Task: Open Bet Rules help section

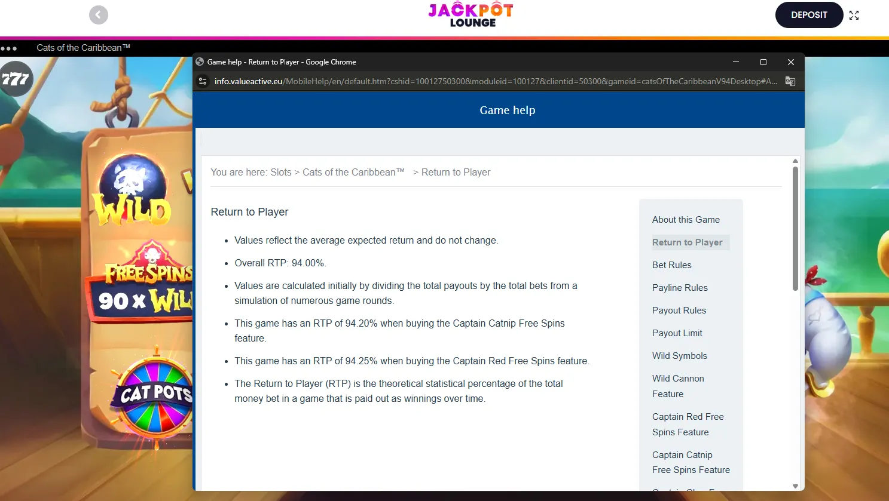Action: pos(672,265)
